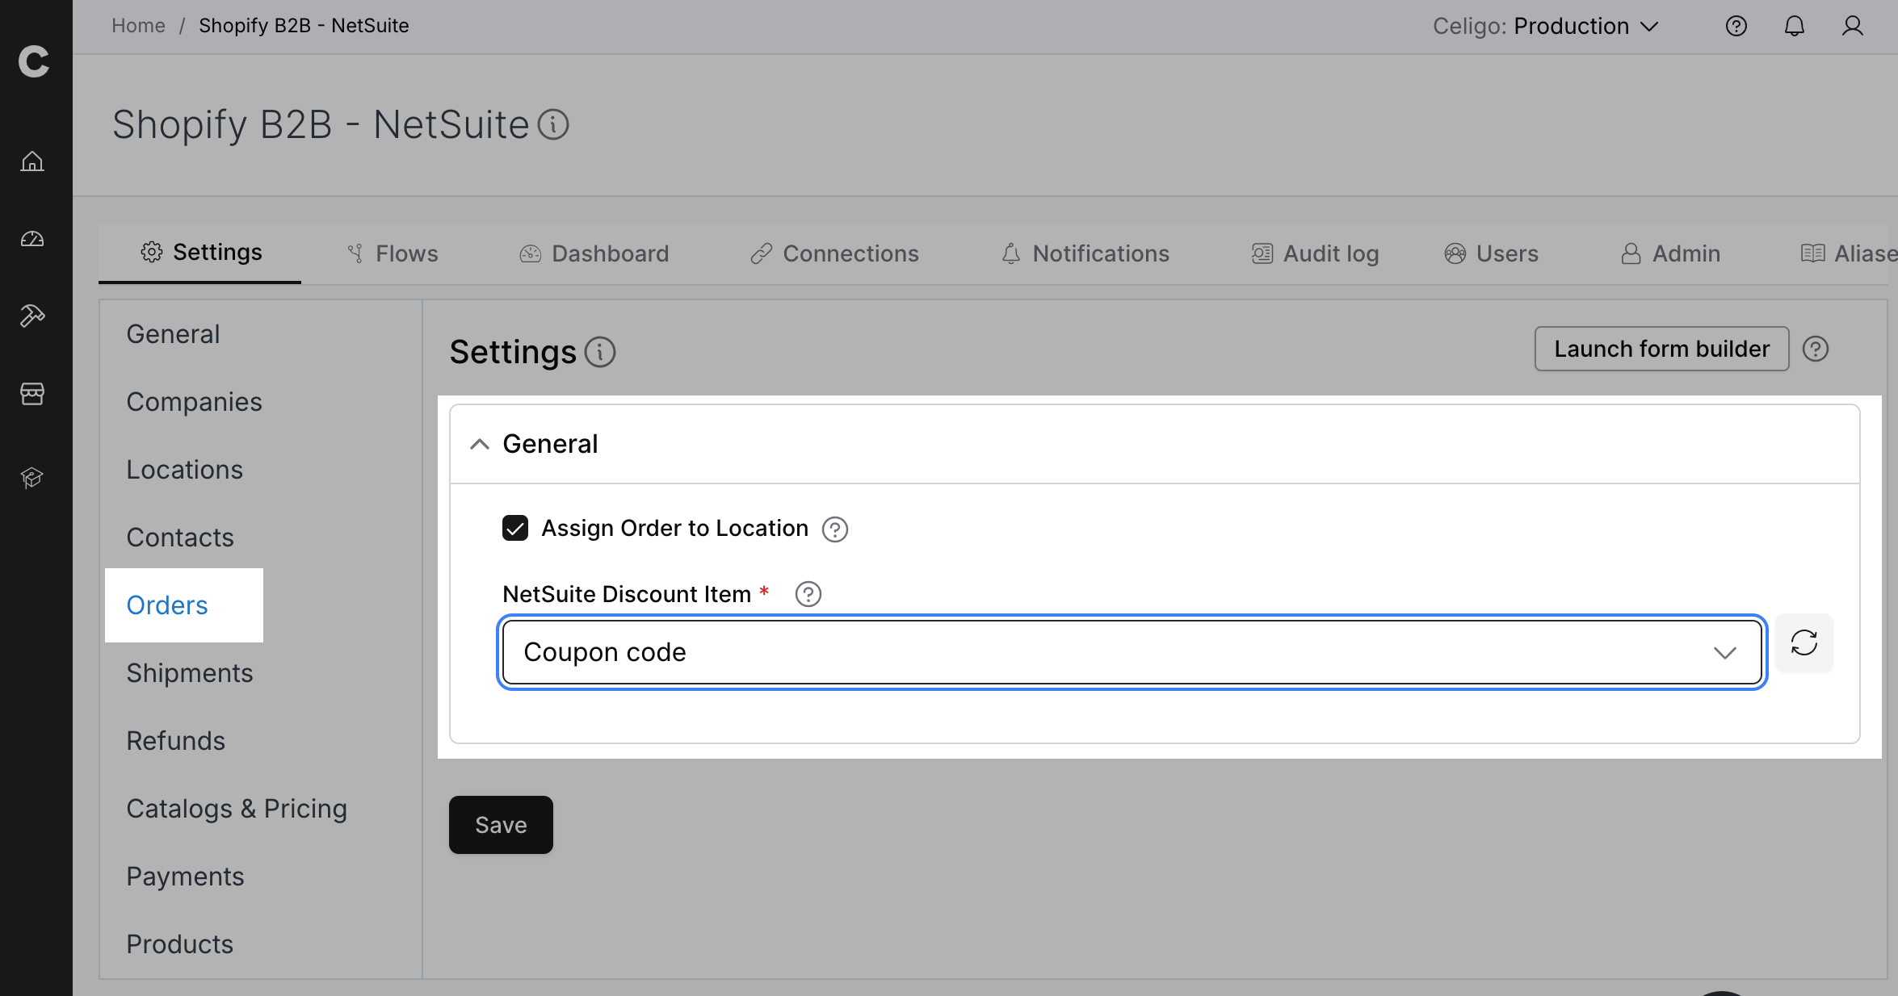Click help icon beside Launch form builder
This screenshot has height=996, width=1898.
tap(1816, 349)
